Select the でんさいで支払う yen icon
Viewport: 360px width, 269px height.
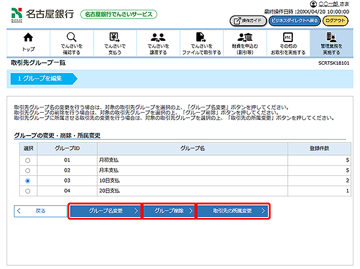point(114,38)
